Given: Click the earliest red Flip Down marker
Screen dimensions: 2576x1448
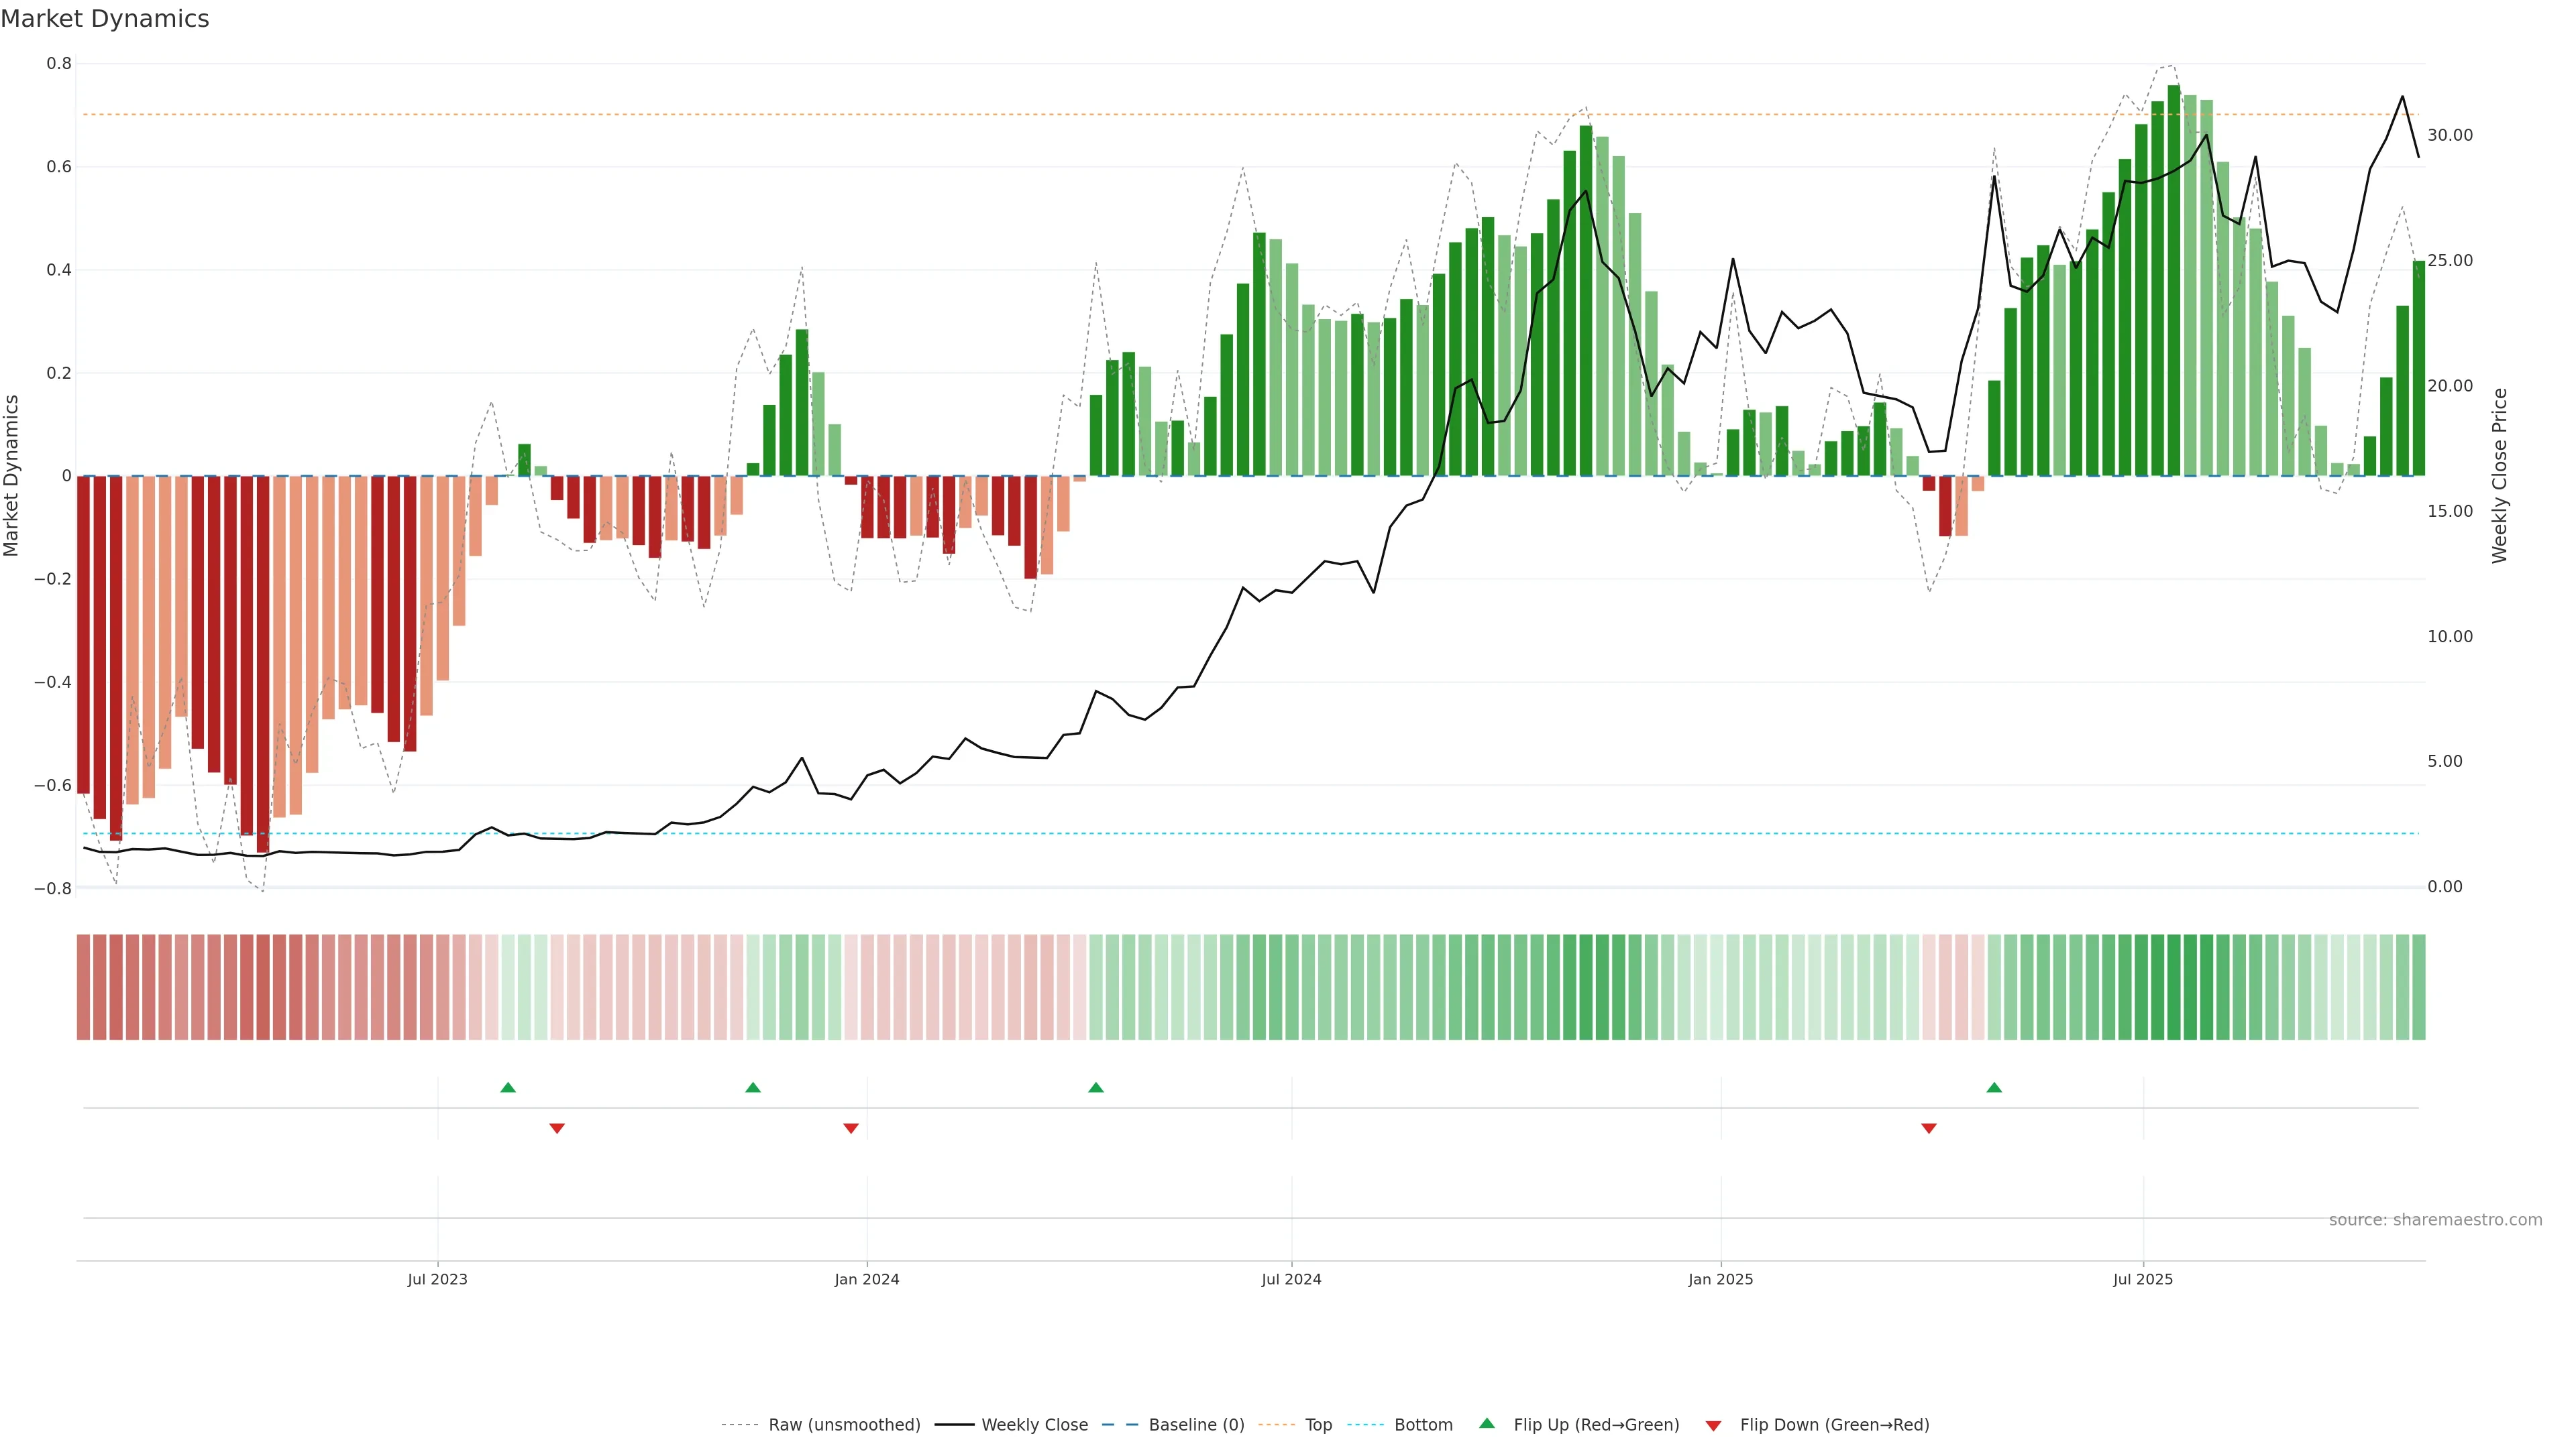Looking at the screenshot, I should tap(557, 1128).
